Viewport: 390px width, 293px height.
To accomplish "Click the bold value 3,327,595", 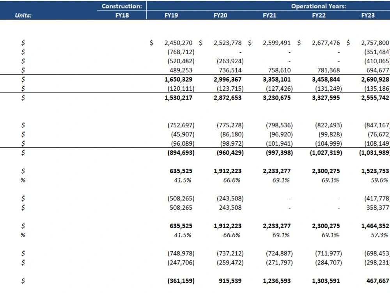I will pos(326,98).
